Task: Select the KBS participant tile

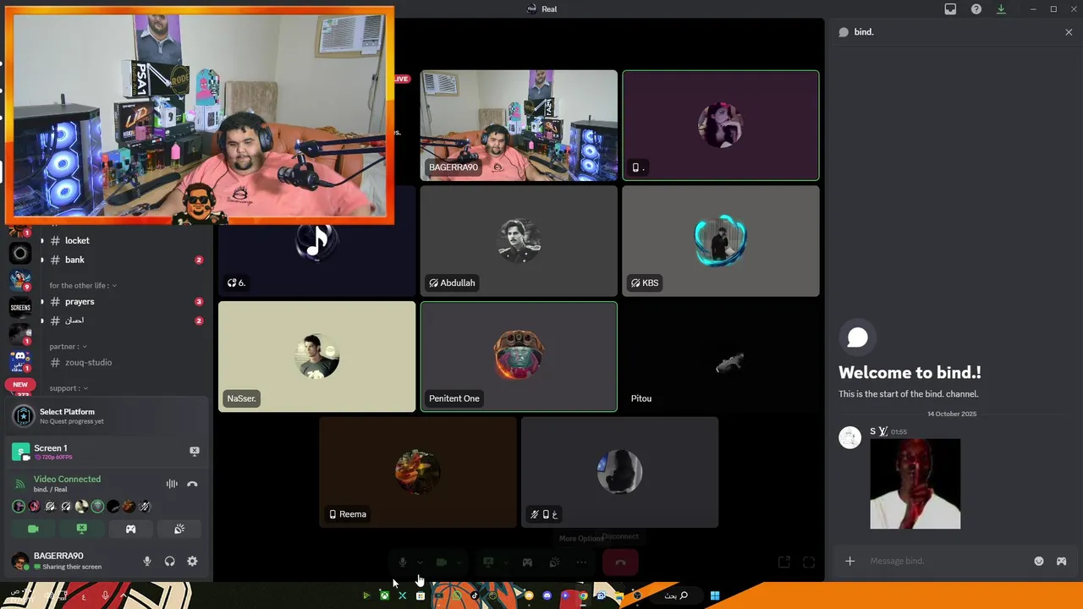Action: pyautogui.click(x=721, y=241)
